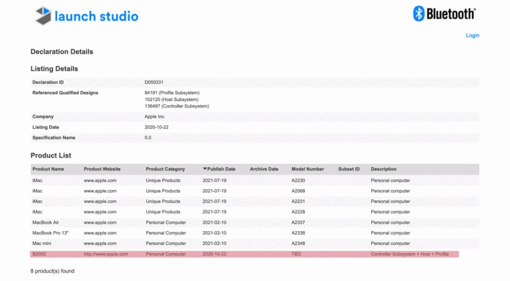Sort by Archive Date column header
Screen dimensions: 510x281
pos(264,169)
